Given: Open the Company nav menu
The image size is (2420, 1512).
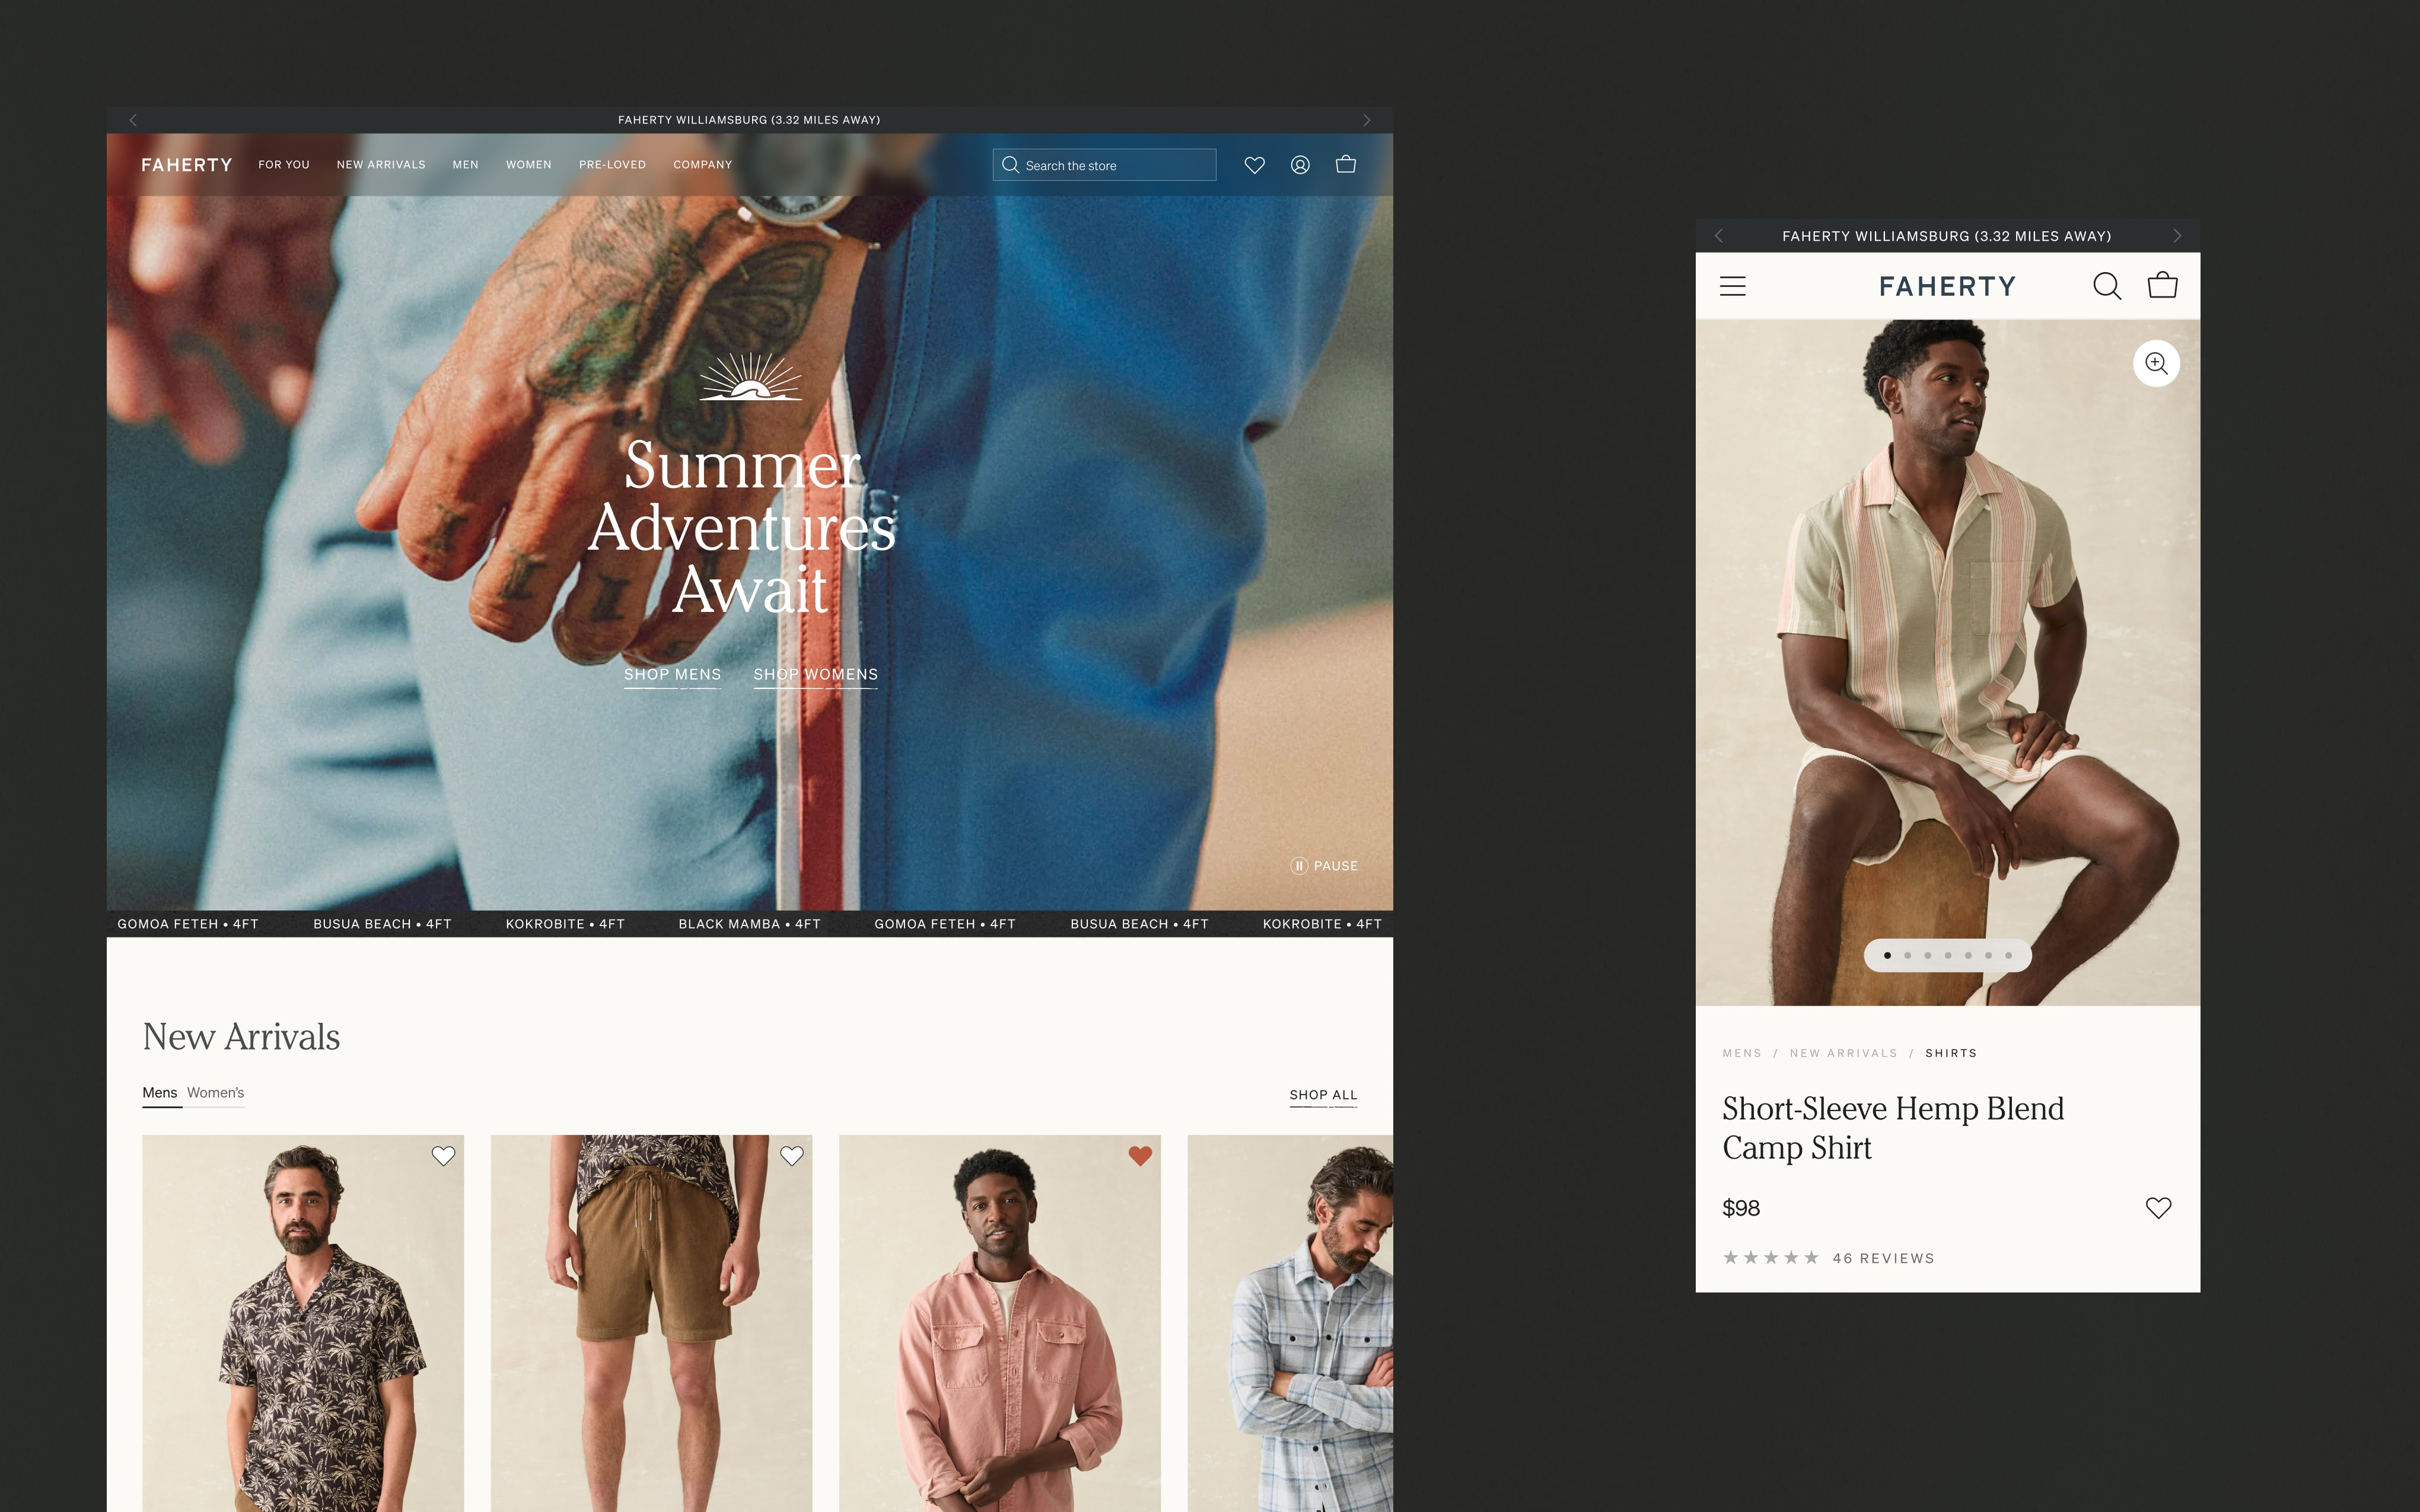Looking at the screenshot, I should (702, 165).
